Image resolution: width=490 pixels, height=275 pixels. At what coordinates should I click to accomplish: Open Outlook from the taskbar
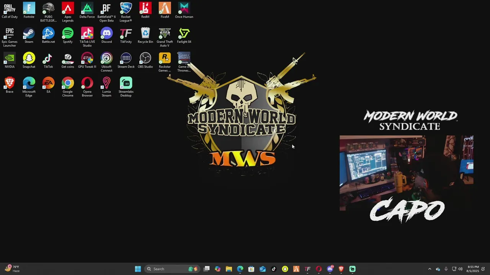pos(263,269)
